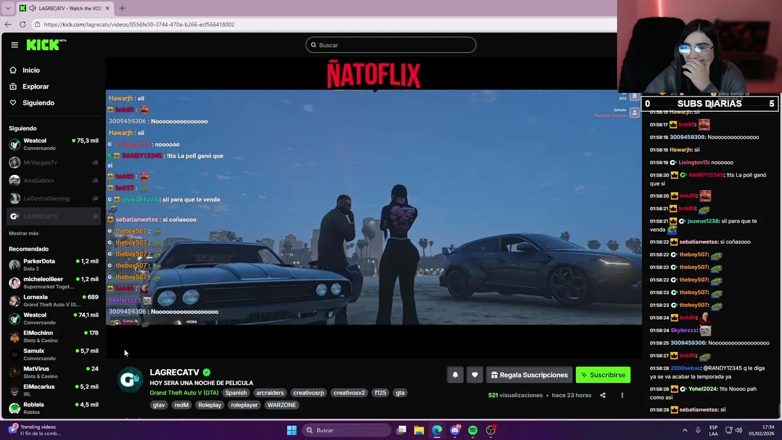
Task: Open LAGRECATV entry in Siguiendo list
Action: tap(54, 216)
